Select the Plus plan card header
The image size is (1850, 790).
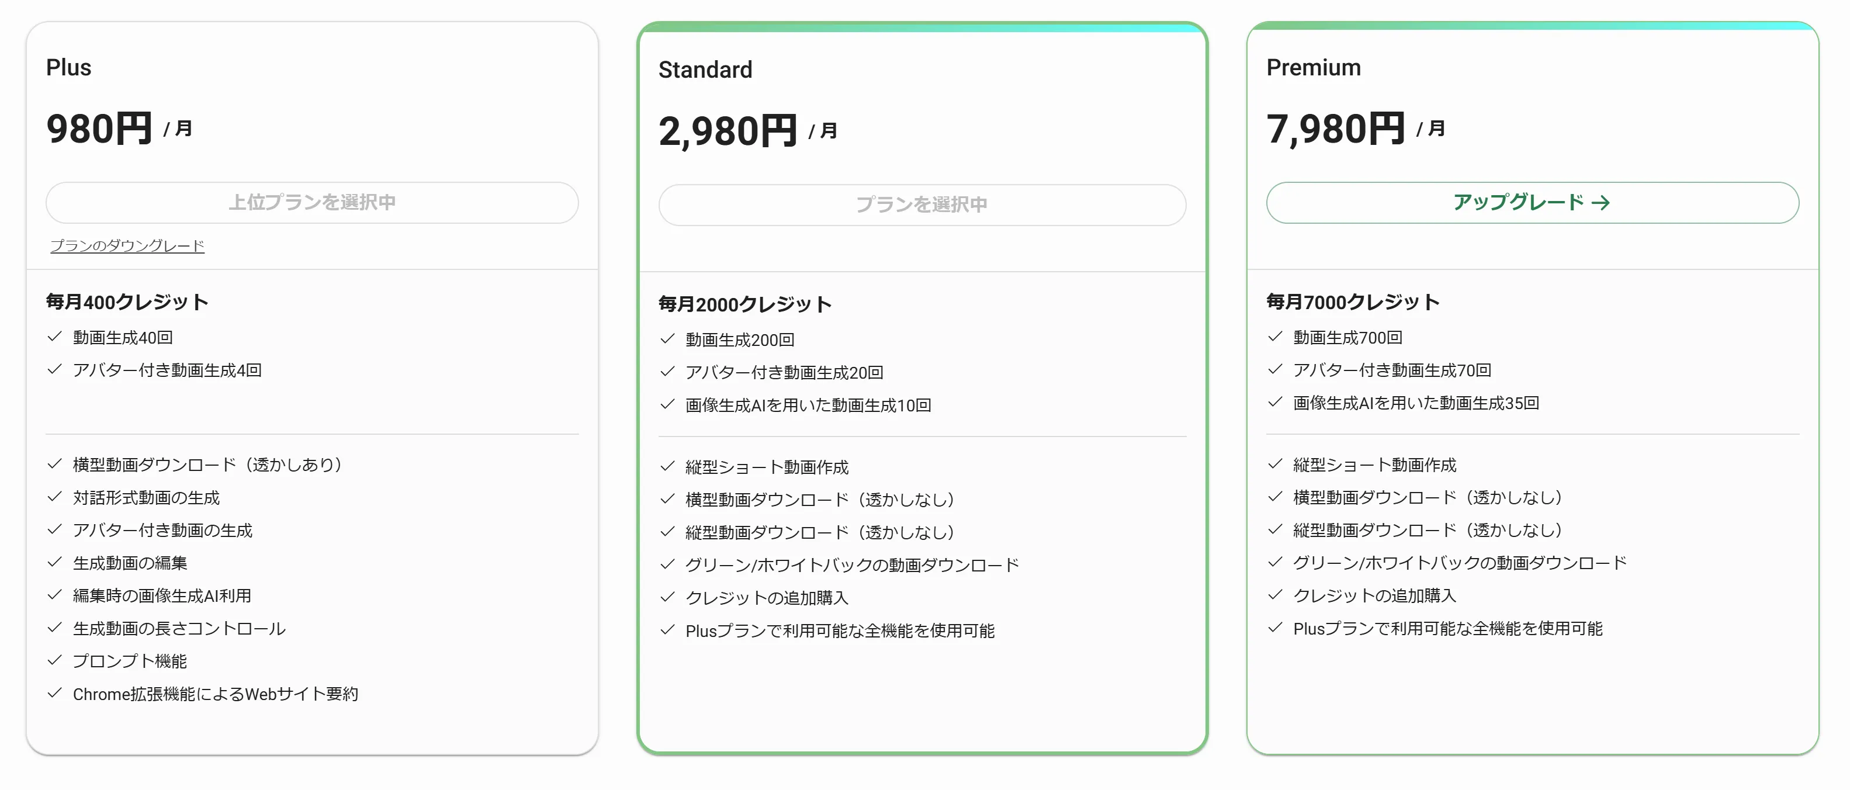[69, 68]
